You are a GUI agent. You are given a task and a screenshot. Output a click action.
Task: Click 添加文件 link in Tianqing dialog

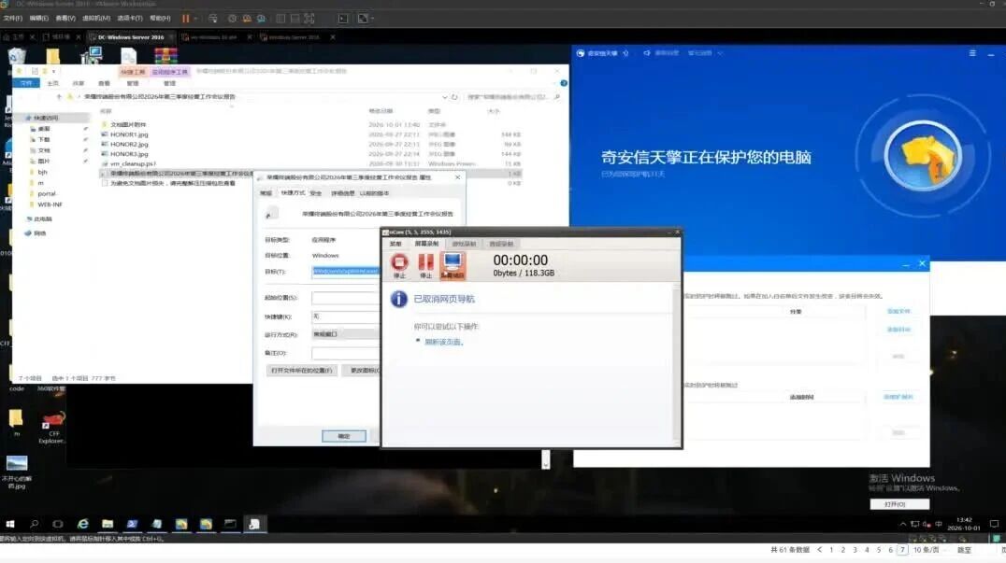[898, 311]
